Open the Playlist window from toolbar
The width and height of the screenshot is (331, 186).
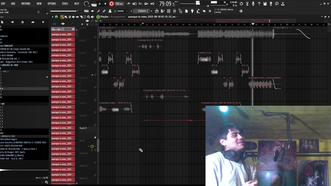pyautogui.click(x=157, y=11)
